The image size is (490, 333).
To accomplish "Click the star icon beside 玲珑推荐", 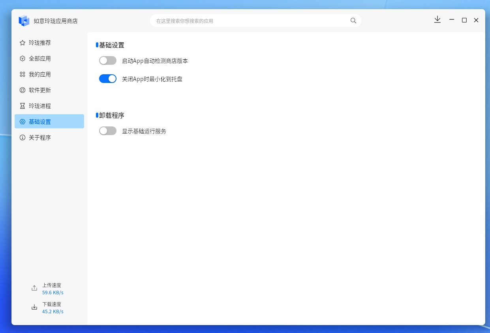I will tap(23, 43).
